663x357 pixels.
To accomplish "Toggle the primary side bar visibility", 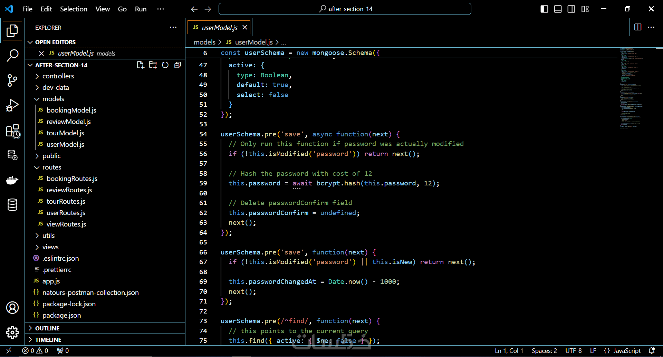I will 544,9.
